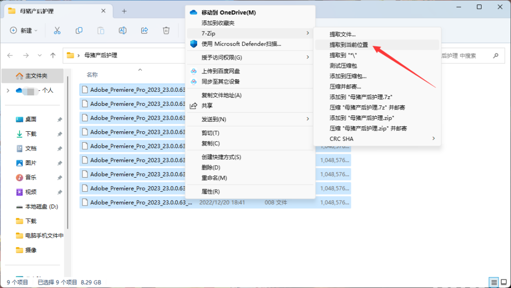511x288 pixels.
Task: Select 同步至其它设备 menu entry
Action: [250, 82]
